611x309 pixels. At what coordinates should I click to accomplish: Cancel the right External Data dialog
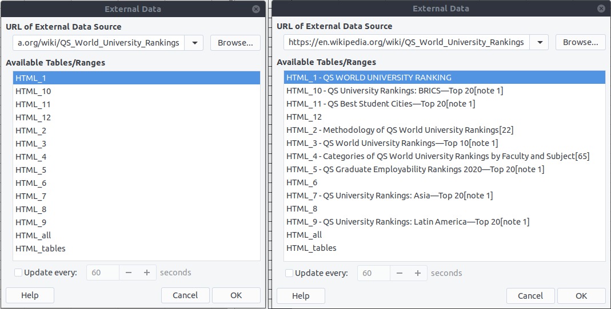click(x=530, y=296)
